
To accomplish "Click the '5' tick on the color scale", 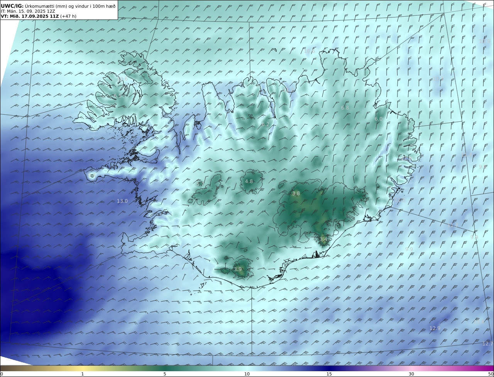I will click(165, 374).
